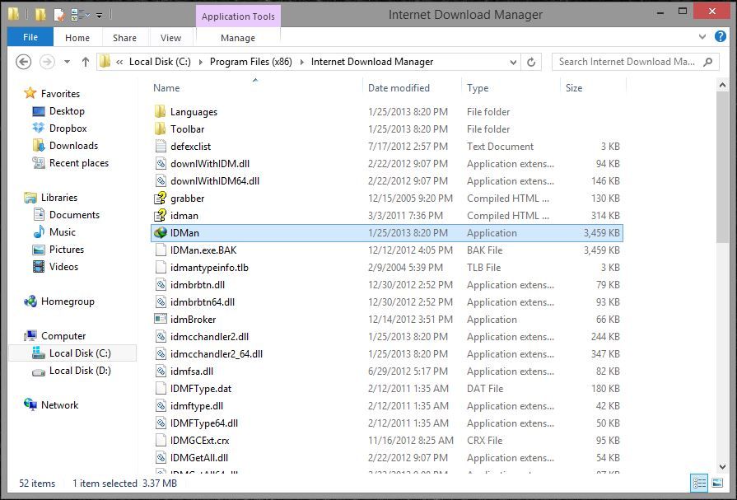
Task: Open the File tab
Action: click(30, 37)
